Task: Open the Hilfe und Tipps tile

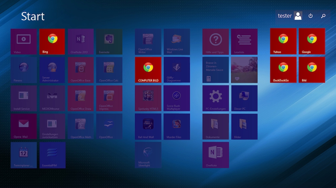Action: coord(216,42)
